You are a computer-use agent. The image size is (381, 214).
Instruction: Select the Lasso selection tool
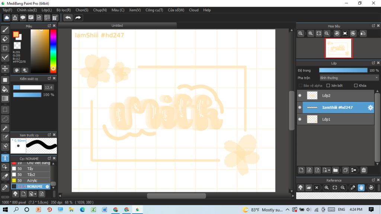(5, 119)
